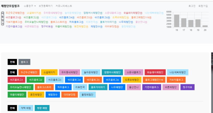Open the 두근두근체험단ⓑ text link

(15, 13)
